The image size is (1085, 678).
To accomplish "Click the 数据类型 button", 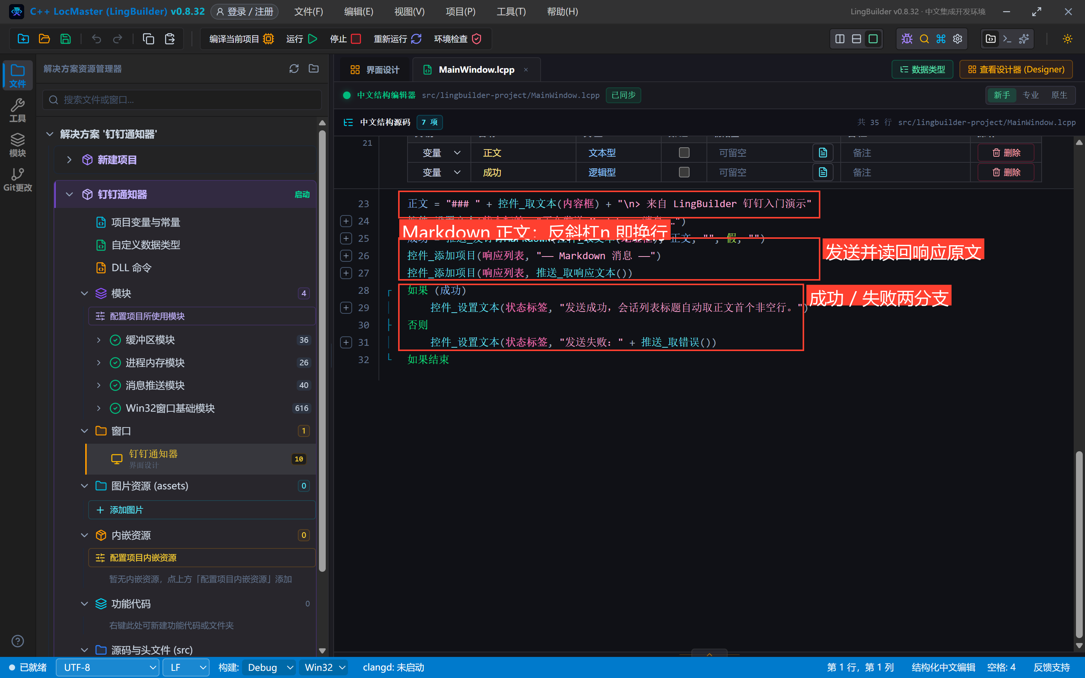I will 922,70.
